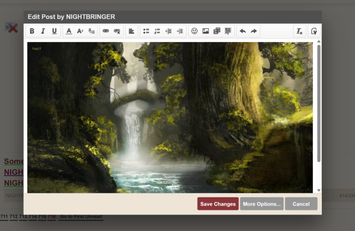355x231 pixels.
Task: Undo the last edit
Action: coord(243,31)
